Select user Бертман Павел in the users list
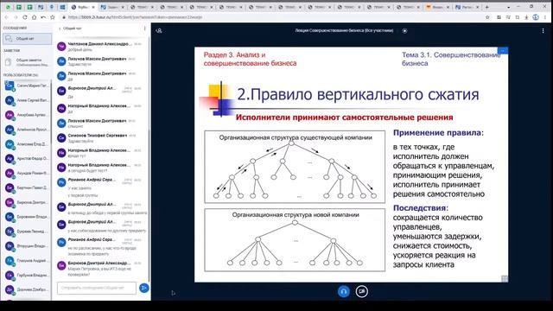The image size is (553, 311). point(27,187)
